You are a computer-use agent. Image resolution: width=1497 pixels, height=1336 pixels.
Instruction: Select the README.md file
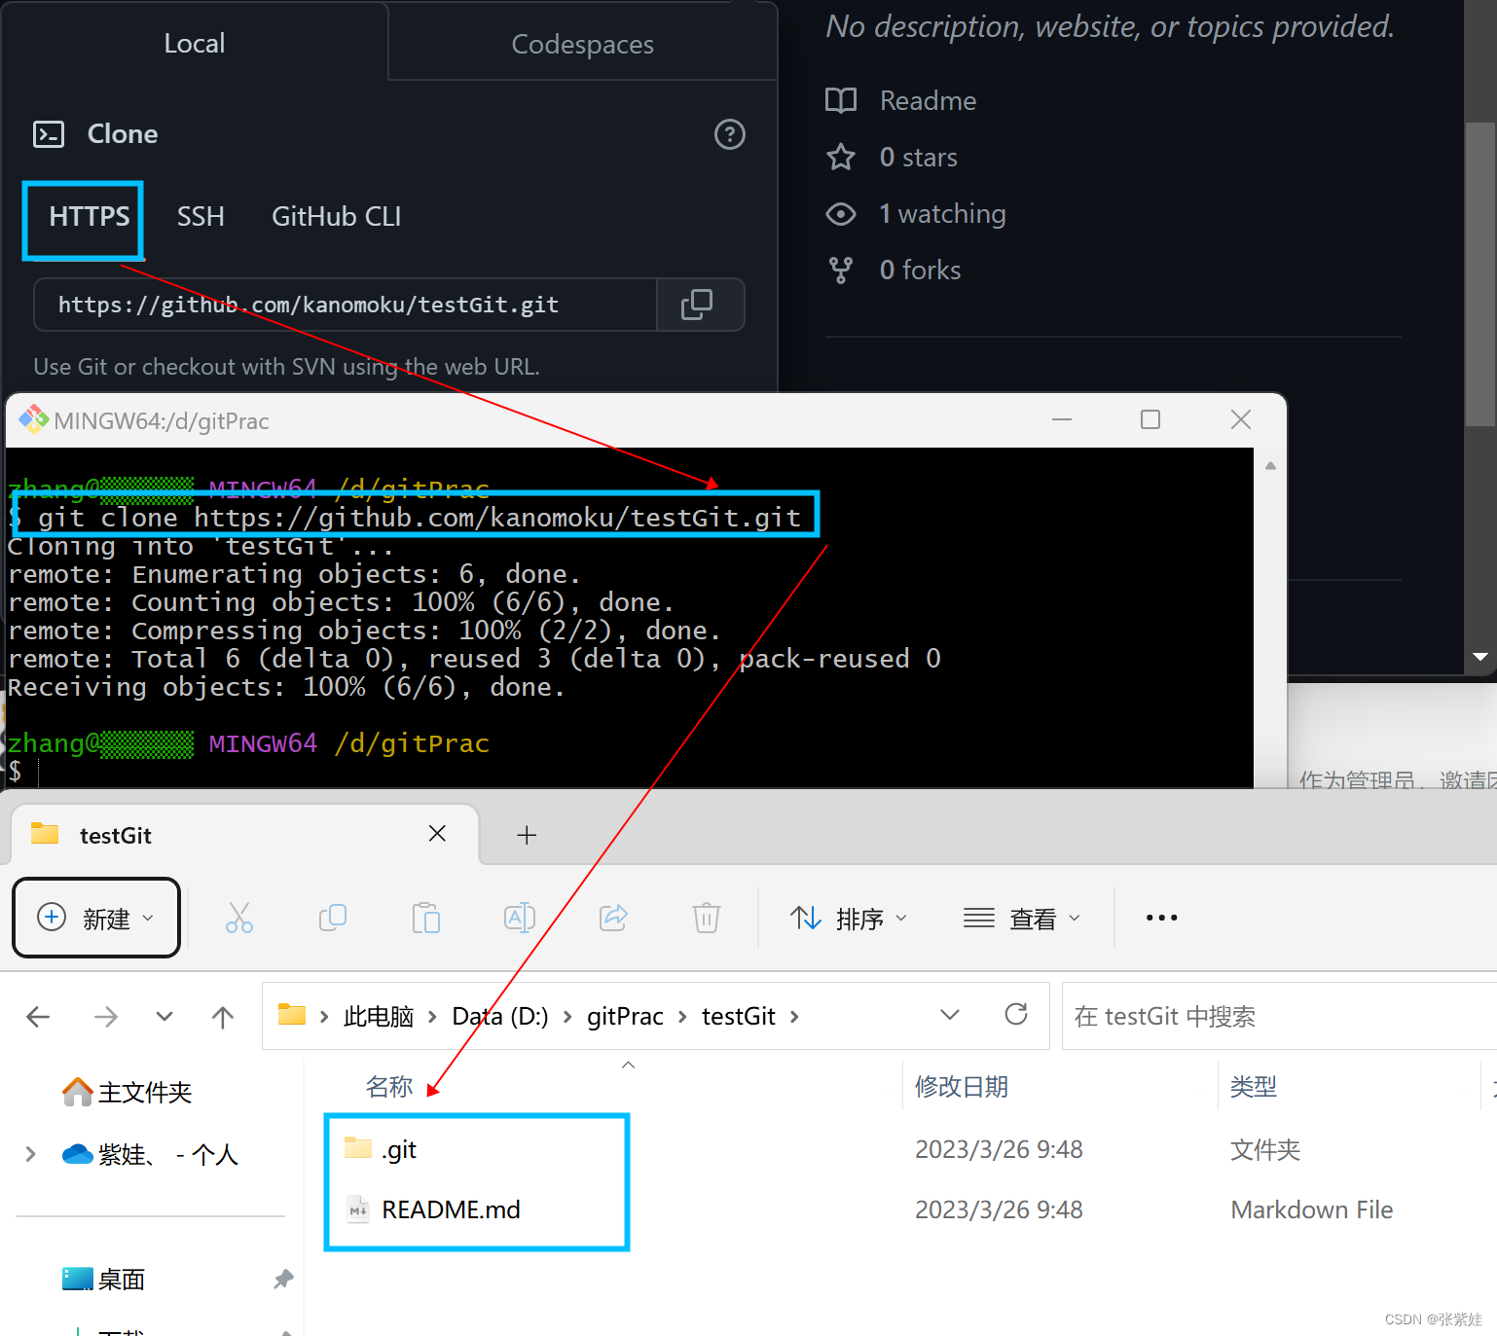[x=451, y=1210]
